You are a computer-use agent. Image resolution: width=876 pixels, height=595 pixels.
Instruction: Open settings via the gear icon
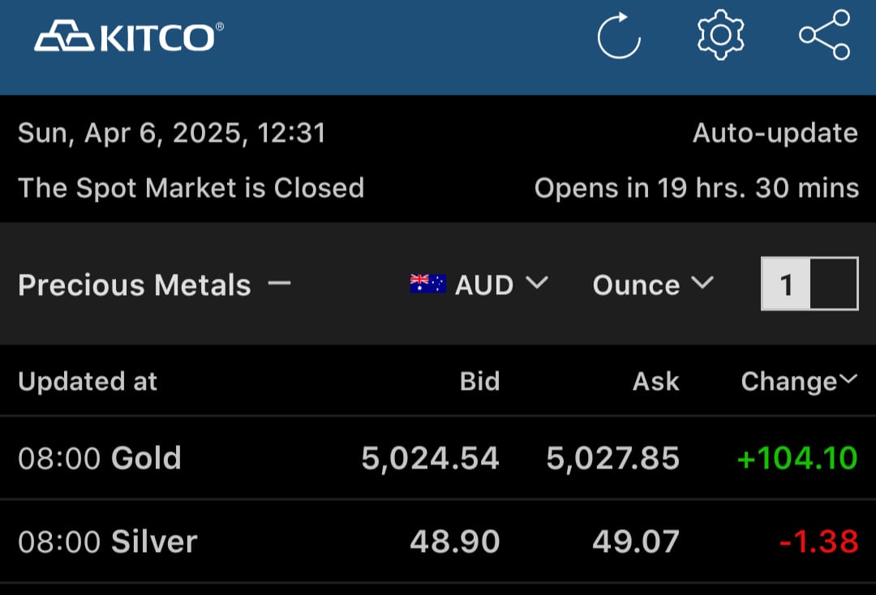point(721,35)
